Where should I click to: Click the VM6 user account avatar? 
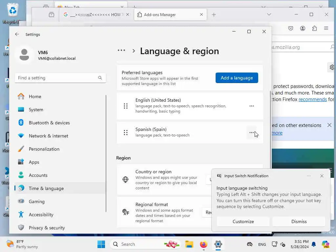[24, 54]
